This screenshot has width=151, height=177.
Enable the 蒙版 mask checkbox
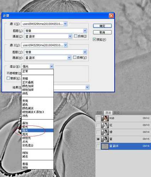tap(8, 78)
